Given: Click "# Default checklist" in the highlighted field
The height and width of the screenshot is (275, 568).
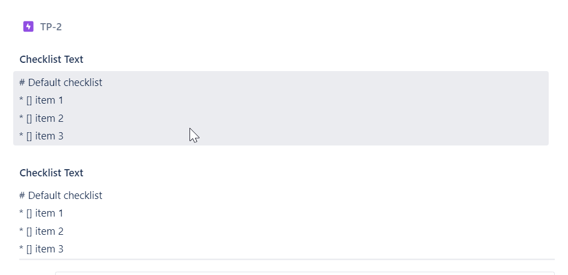Looking at the screenshot, I should coord(61,83).
